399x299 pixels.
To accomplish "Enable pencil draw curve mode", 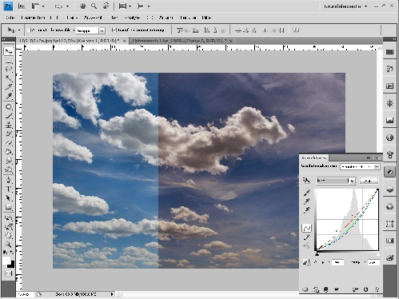I will tap(307, 237).
